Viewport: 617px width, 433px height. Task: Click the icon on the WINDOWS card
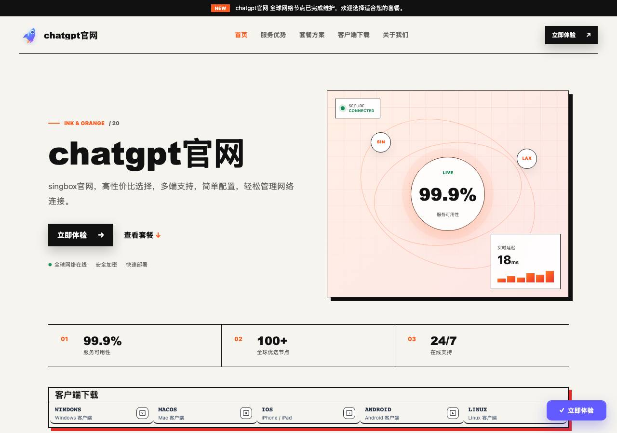(x=142, y=413)
